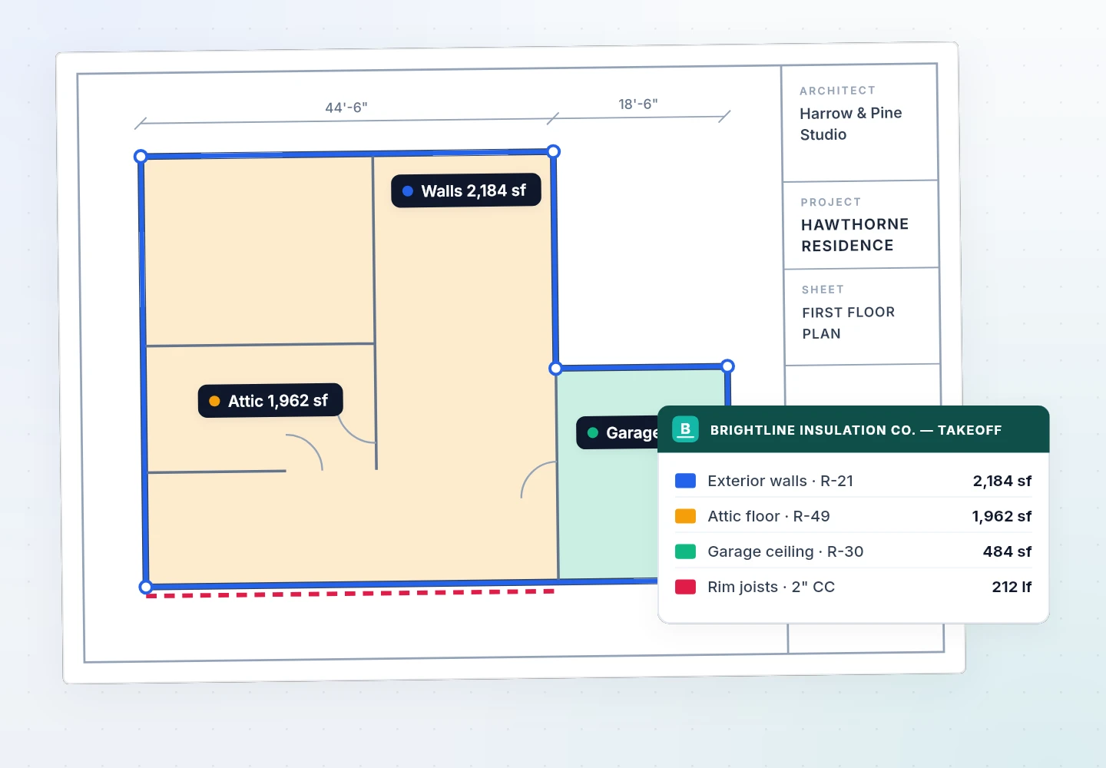Screen dimensions: 1106x768
Task: Click the blue dot in Walls tag
Action: point(408,191)
